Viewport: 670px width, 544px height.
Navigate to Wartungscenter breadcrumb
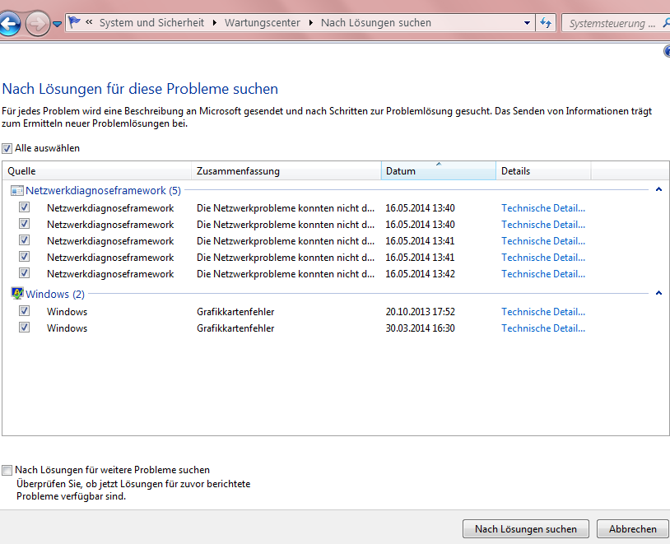click(263, 23)
